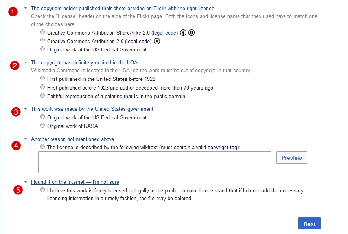The width and height of the screenshot is (348, 234).
Task: Click the red number 4 badge
Action: click(16, 146)
